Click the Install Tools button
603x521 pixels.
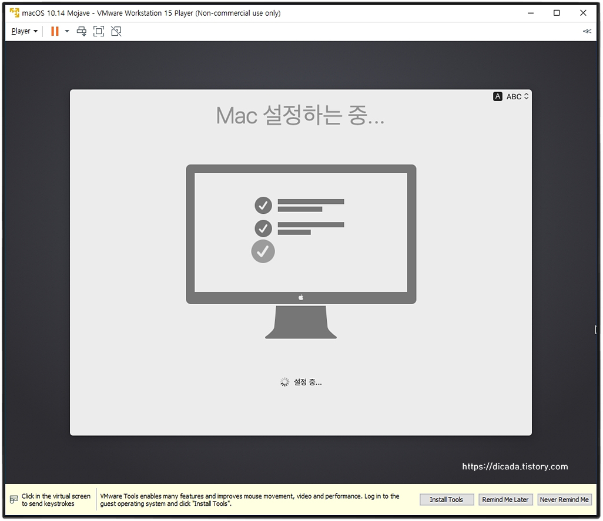coord(447,499)
